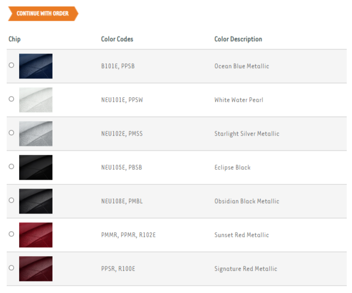Select the Ocean Blue Metallic radio button
The width and height of the screenshot is (352, 293).
coord(11,65)
